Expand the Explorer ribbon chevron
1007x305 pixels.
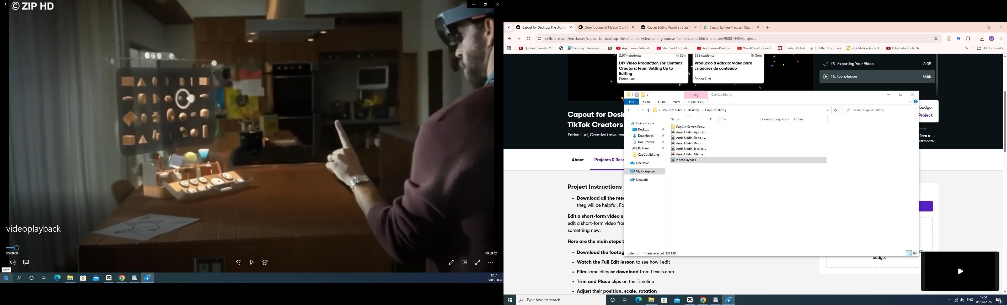(x=910, y=102)
